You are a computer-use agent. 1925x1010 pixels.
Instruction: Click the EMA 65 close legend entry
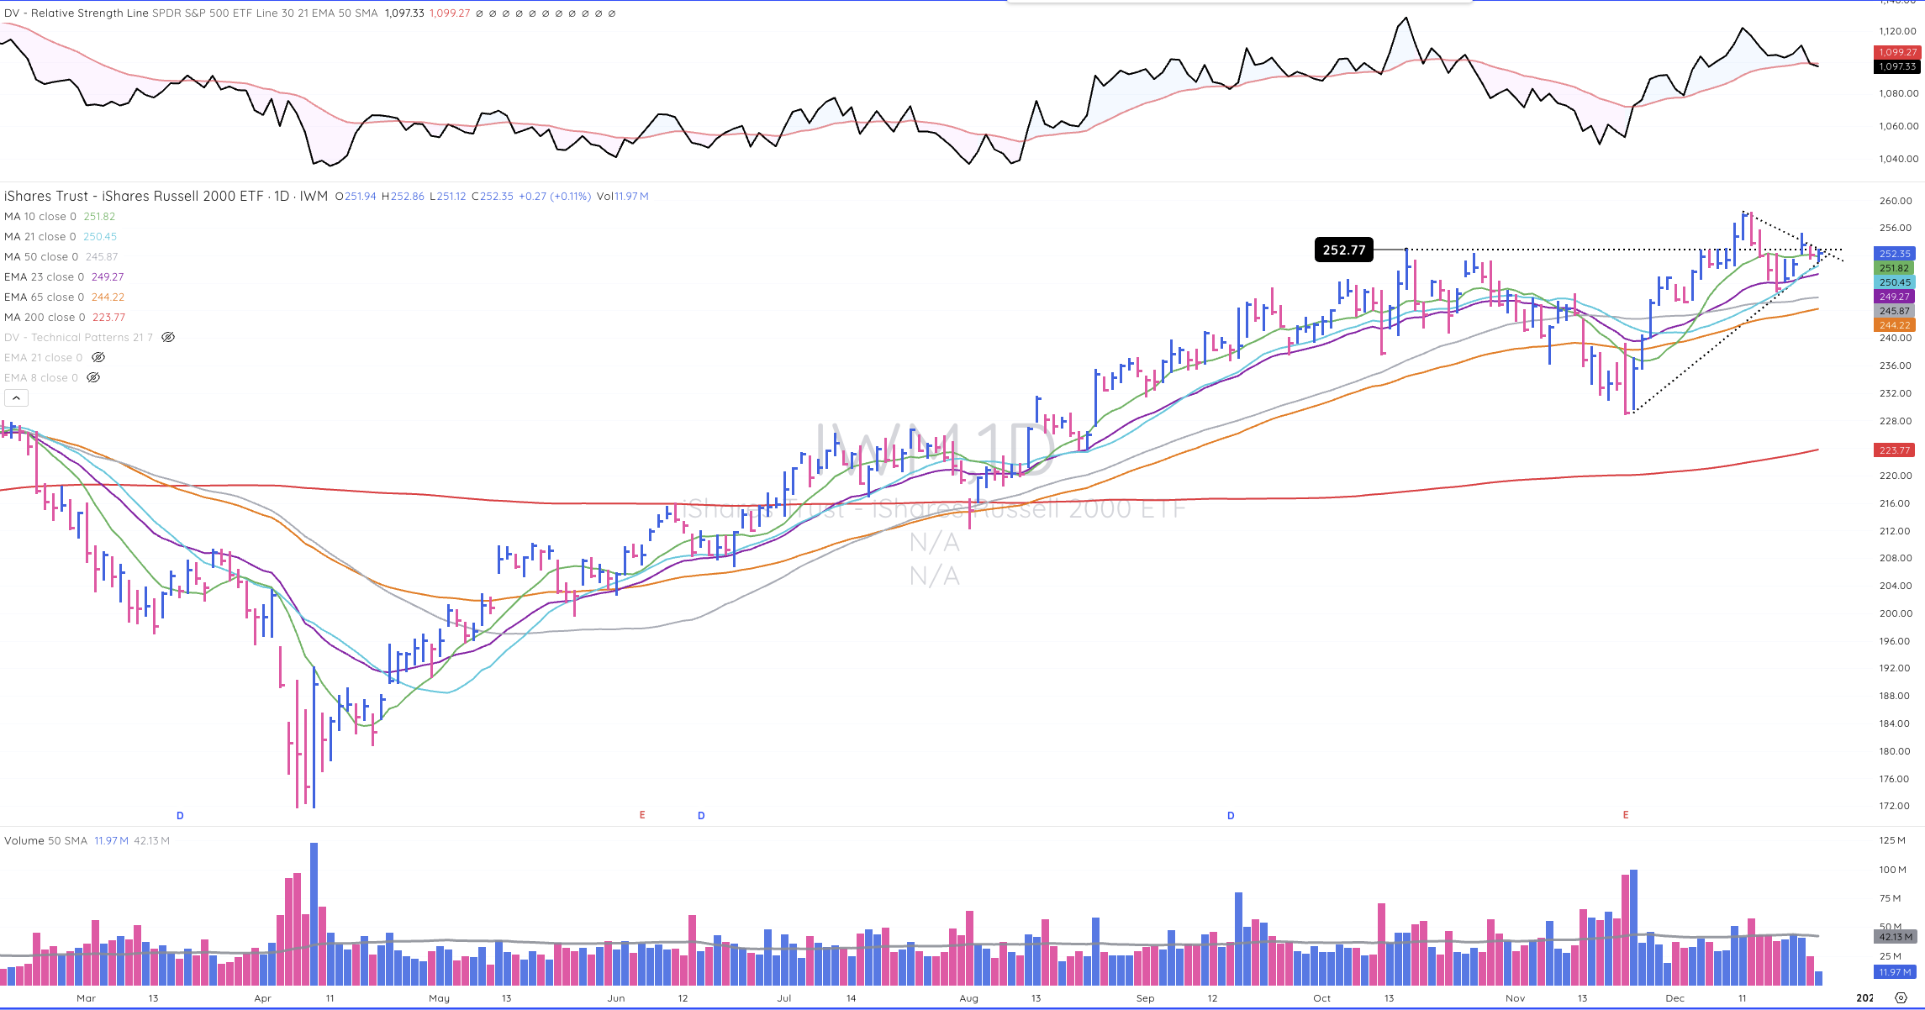click(44, 297)
